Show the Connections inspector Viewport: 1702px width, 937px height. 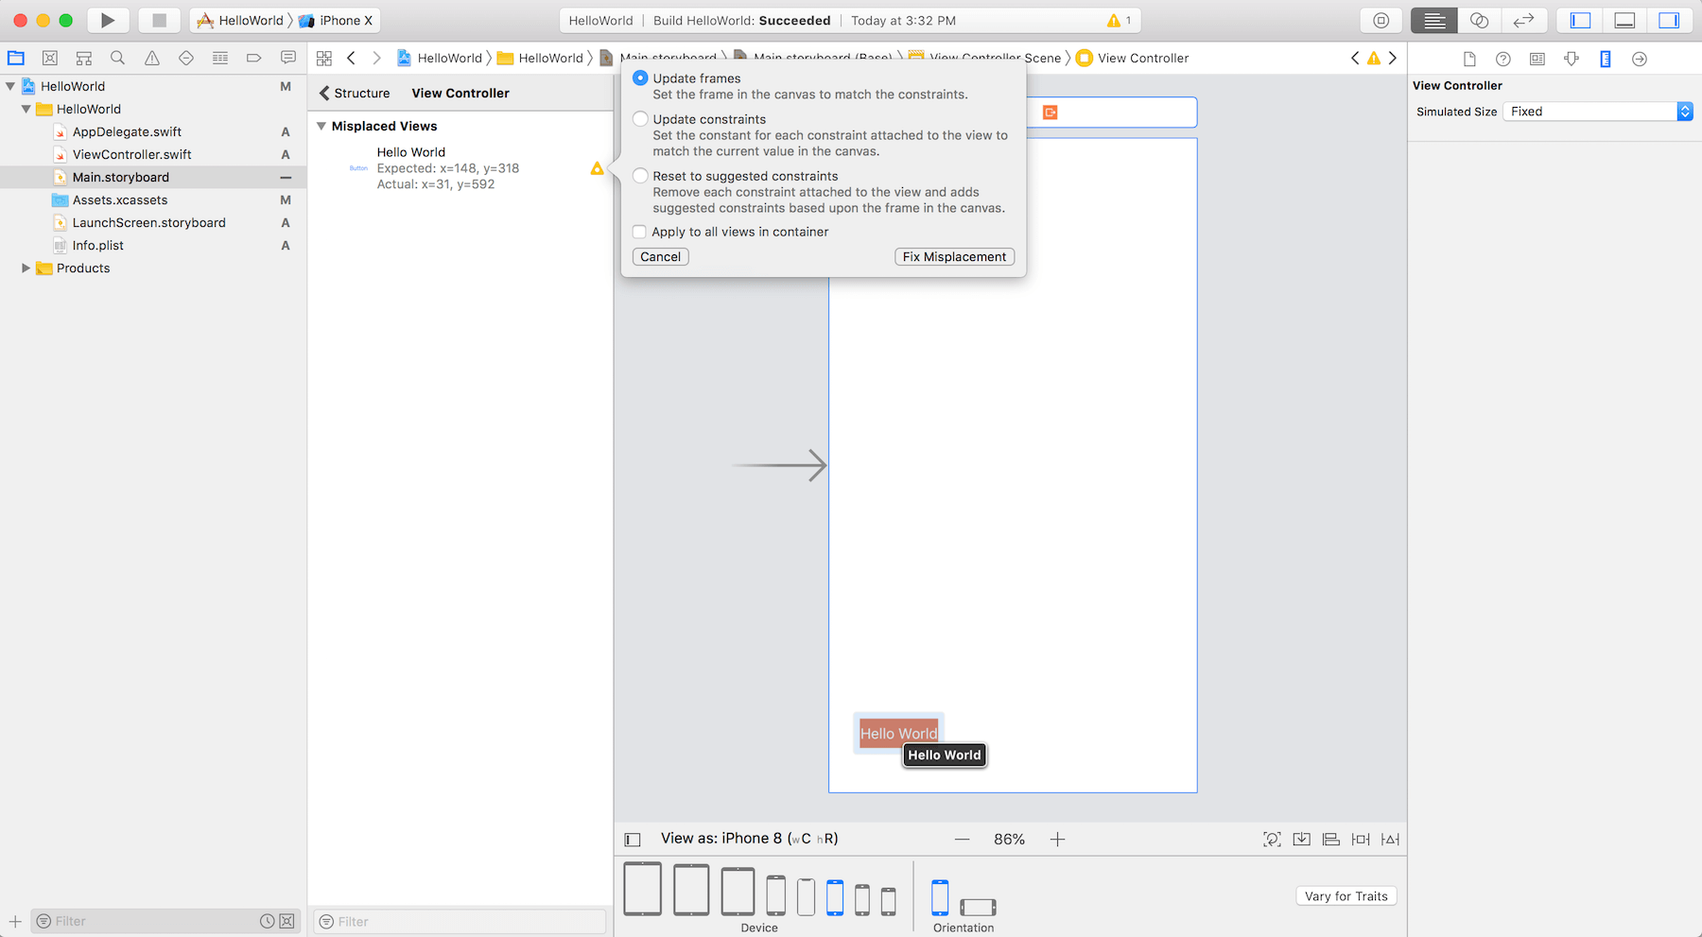tap(1640, 59)
